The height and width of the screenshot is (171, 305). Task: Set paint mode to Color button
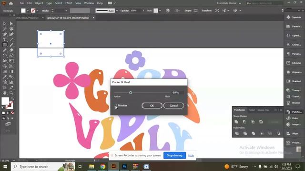pyautogui.click(x=3, y=113)
